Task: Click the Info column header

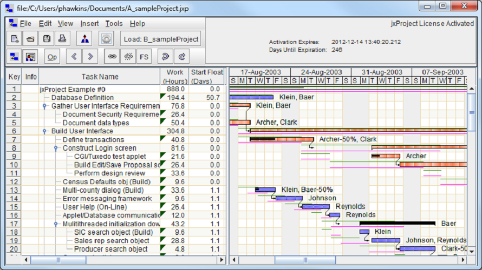Action: pyautogui.click(x=31, y=77)
